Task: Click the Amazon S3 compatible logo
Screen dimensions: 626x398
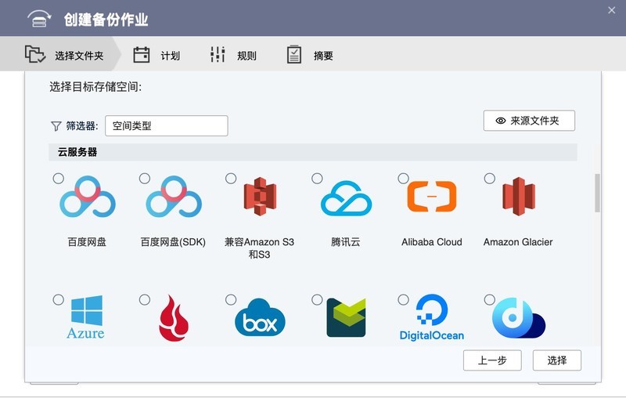Action: [x=260, y=196]
